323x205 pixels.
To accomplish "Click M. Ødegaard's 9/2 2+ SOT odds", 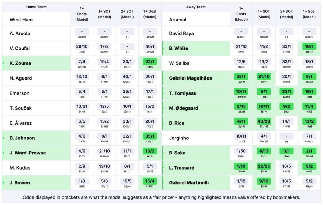I will (x=286, y=107).
